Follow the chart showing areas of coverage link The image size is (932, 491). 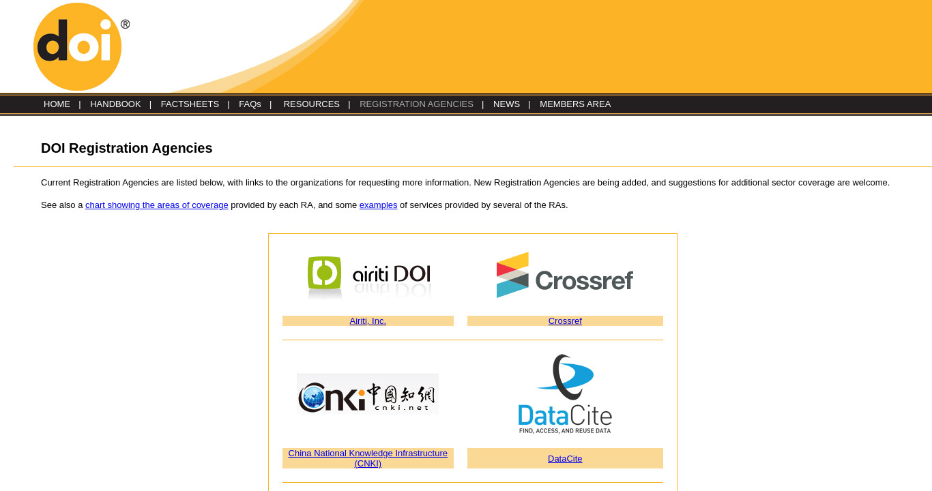click(157, 205)
